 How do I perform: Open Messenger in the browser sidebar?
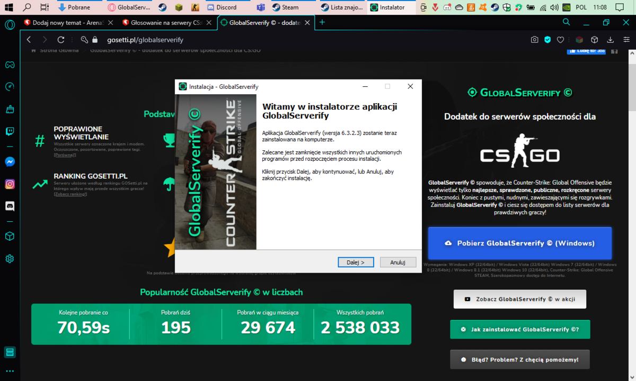point(10,161)
